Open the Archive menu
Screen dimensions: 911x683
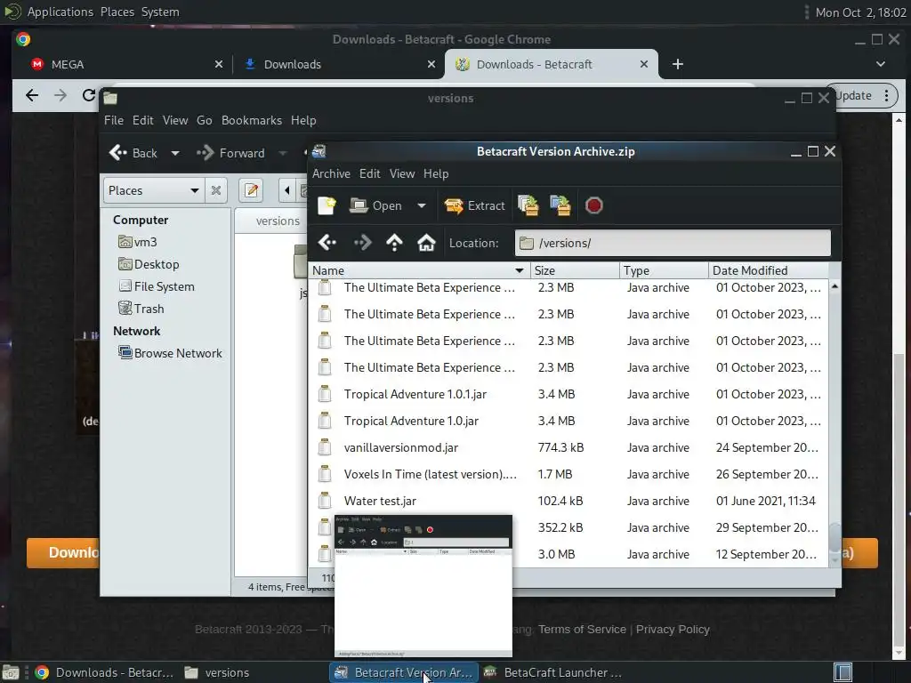(331, 173)
